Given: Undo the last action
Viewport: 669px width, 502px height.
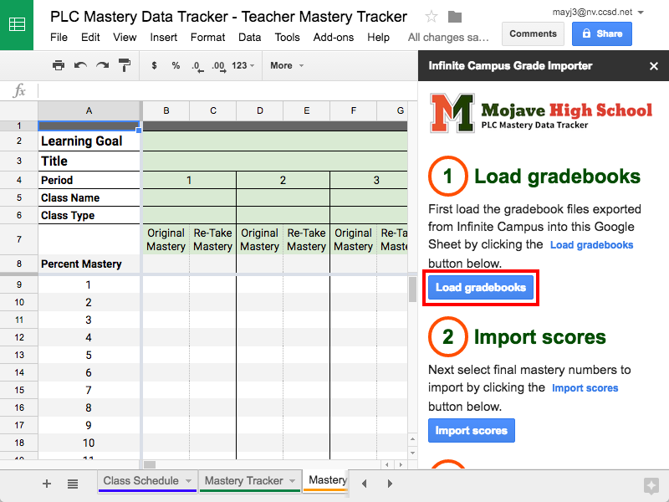Looking at the screenshot, I should tap(80, 65).
